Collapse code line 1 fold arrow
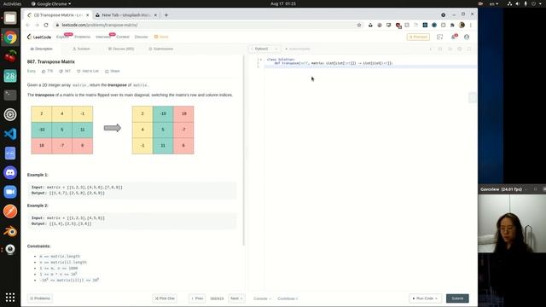The height and width of the screenshot is (307, 546). click(261, 60)
